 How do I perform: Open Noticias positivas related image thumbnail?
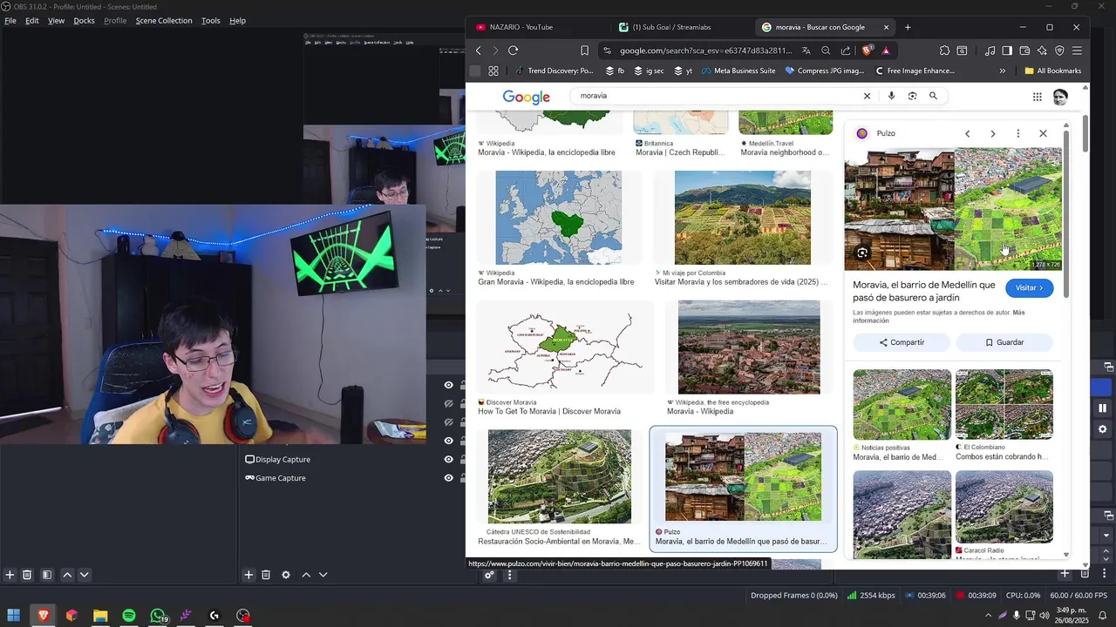[902, 404]
